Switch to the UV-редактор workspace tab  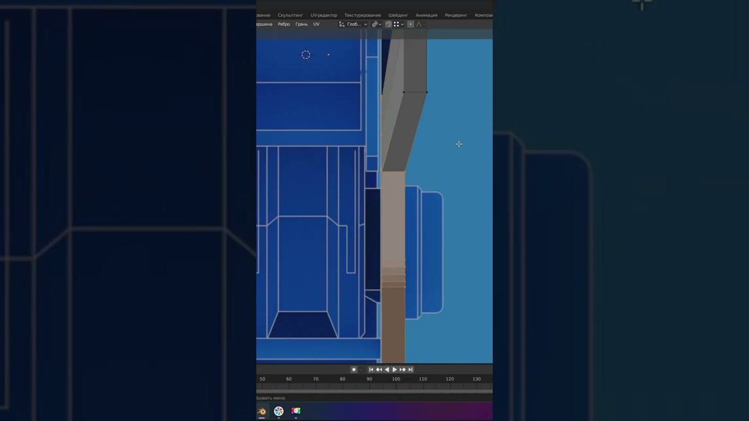(x=324, y=15)
